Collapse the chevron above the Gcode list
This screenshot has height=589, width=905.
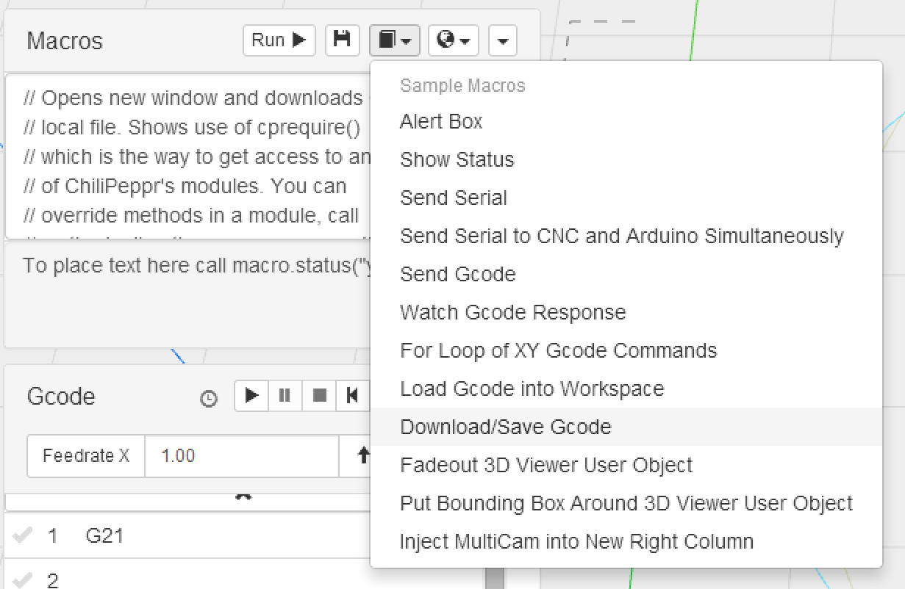pyautogui.click(x=243, y=497)
